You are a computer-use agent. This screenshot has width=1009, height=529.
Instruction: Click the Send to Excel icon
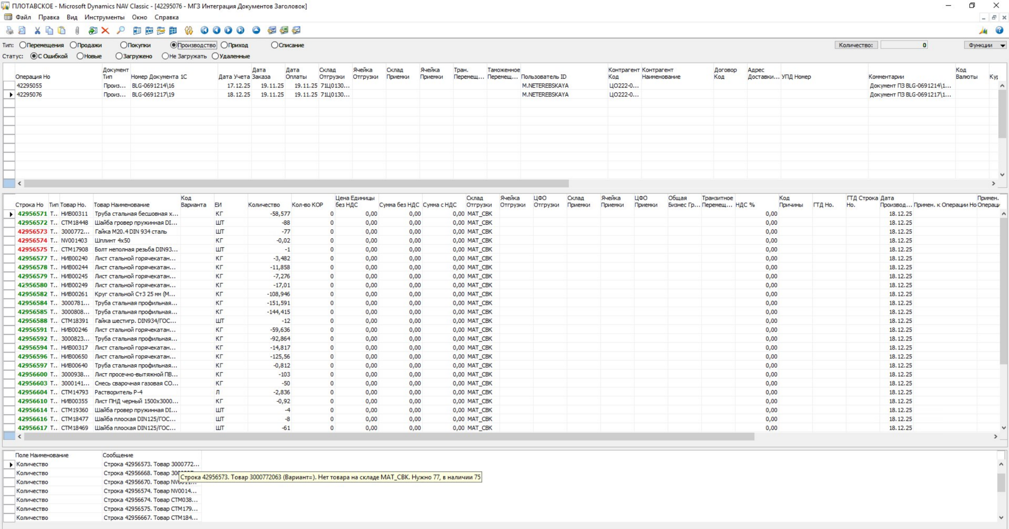tap(284, 30)
